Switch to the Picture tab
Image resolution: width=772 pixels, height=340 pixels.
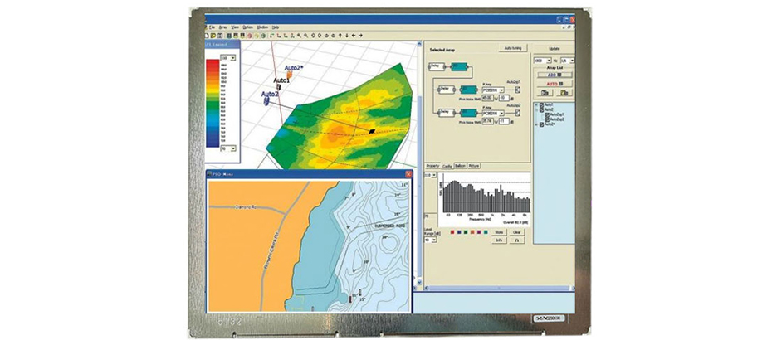(x=474, y=166)
